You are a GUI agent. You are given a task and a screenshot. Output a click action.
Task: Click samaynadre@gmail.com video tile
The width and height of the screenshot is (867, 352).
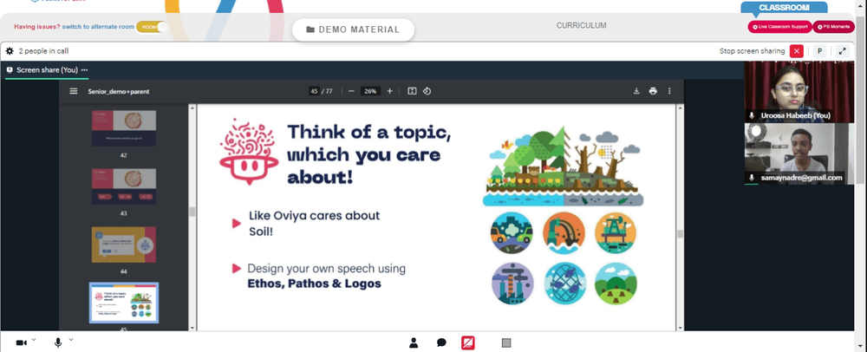[799, 153]
